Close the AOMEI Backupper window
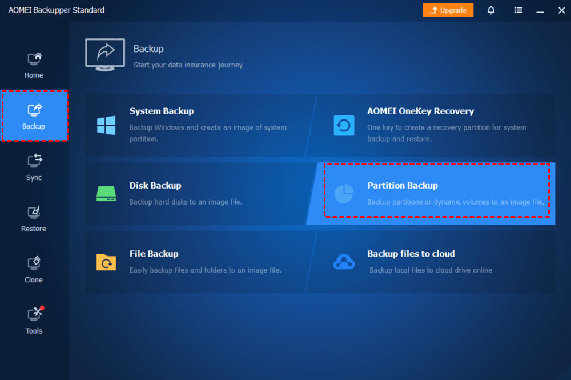 tap(561, 10)
